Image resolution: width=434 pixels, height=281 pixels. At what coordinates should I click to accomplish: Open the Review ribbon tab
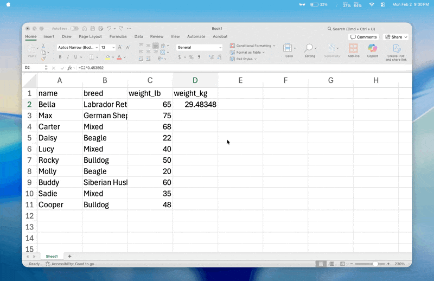coord(157,36)
